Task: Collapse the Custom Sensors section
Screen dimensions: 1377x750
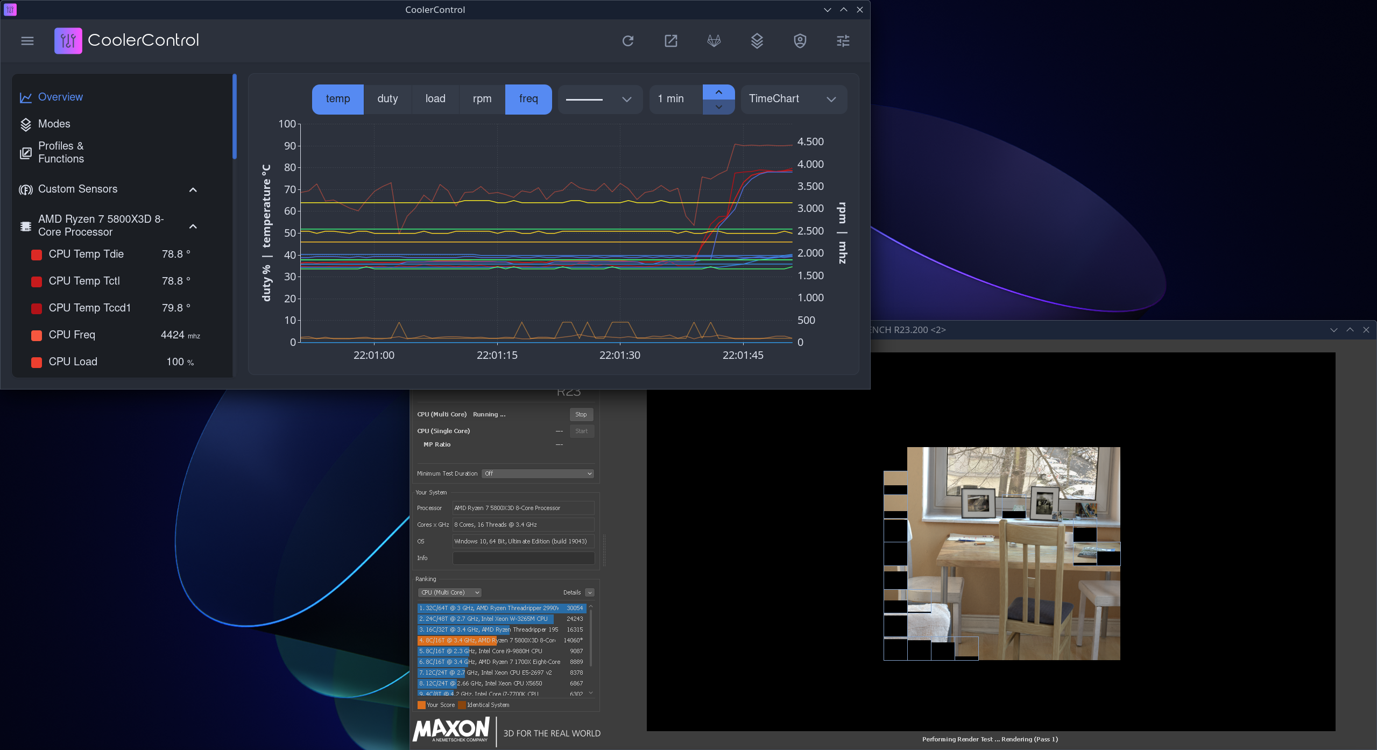Action: [x=193, y=190]
